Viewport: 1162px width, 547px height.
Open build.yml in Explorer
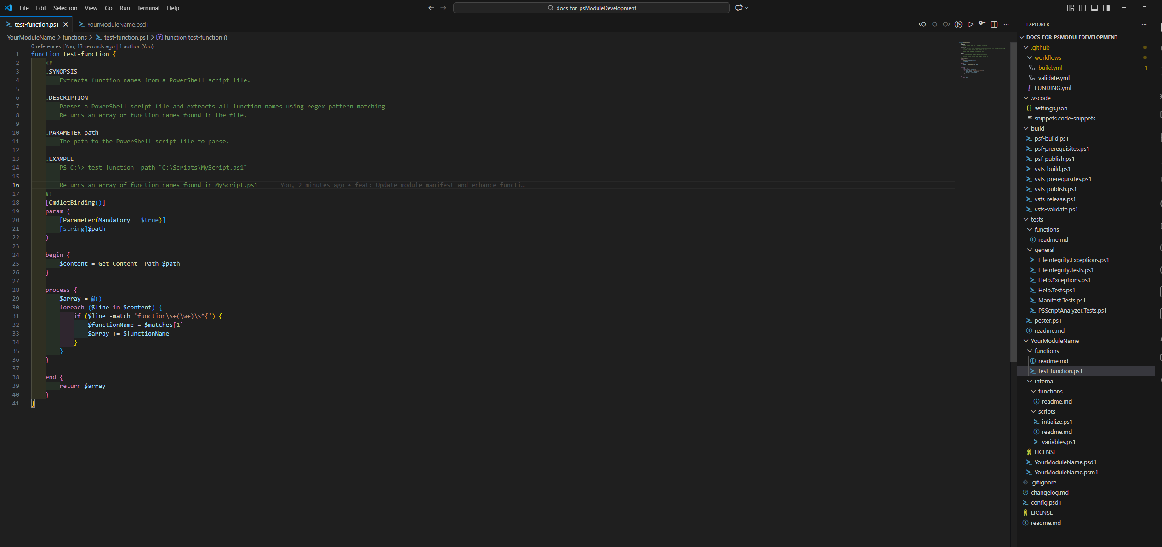point(1050,68)
